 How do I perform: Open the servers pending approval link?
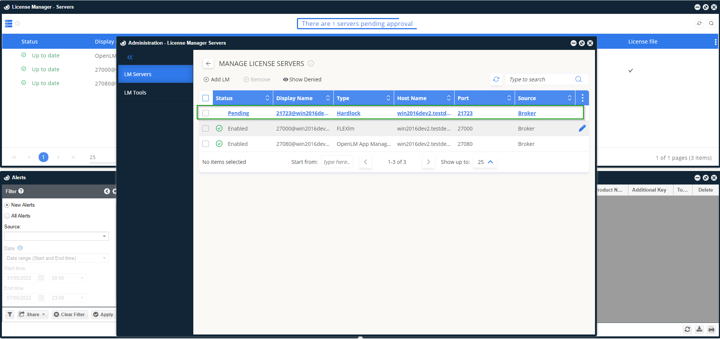coord(357,24)
